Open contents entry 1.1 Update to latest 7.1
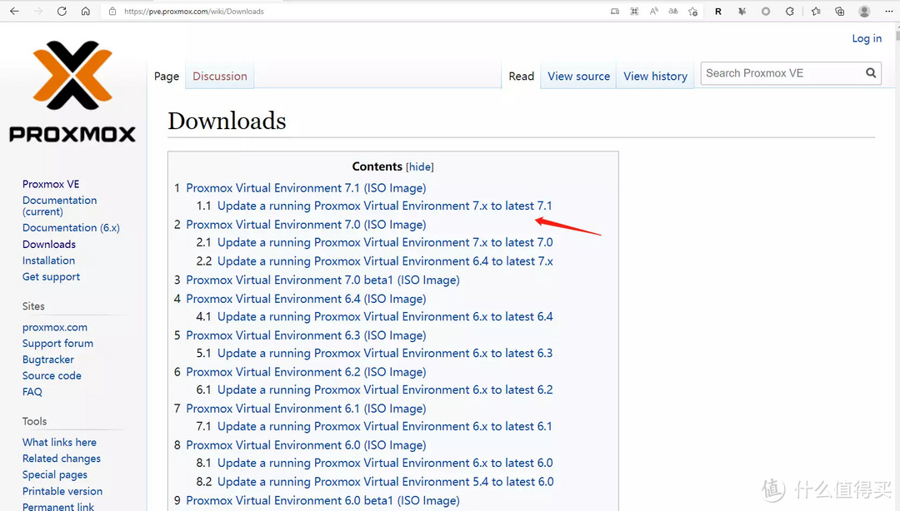 click(384, 206)
